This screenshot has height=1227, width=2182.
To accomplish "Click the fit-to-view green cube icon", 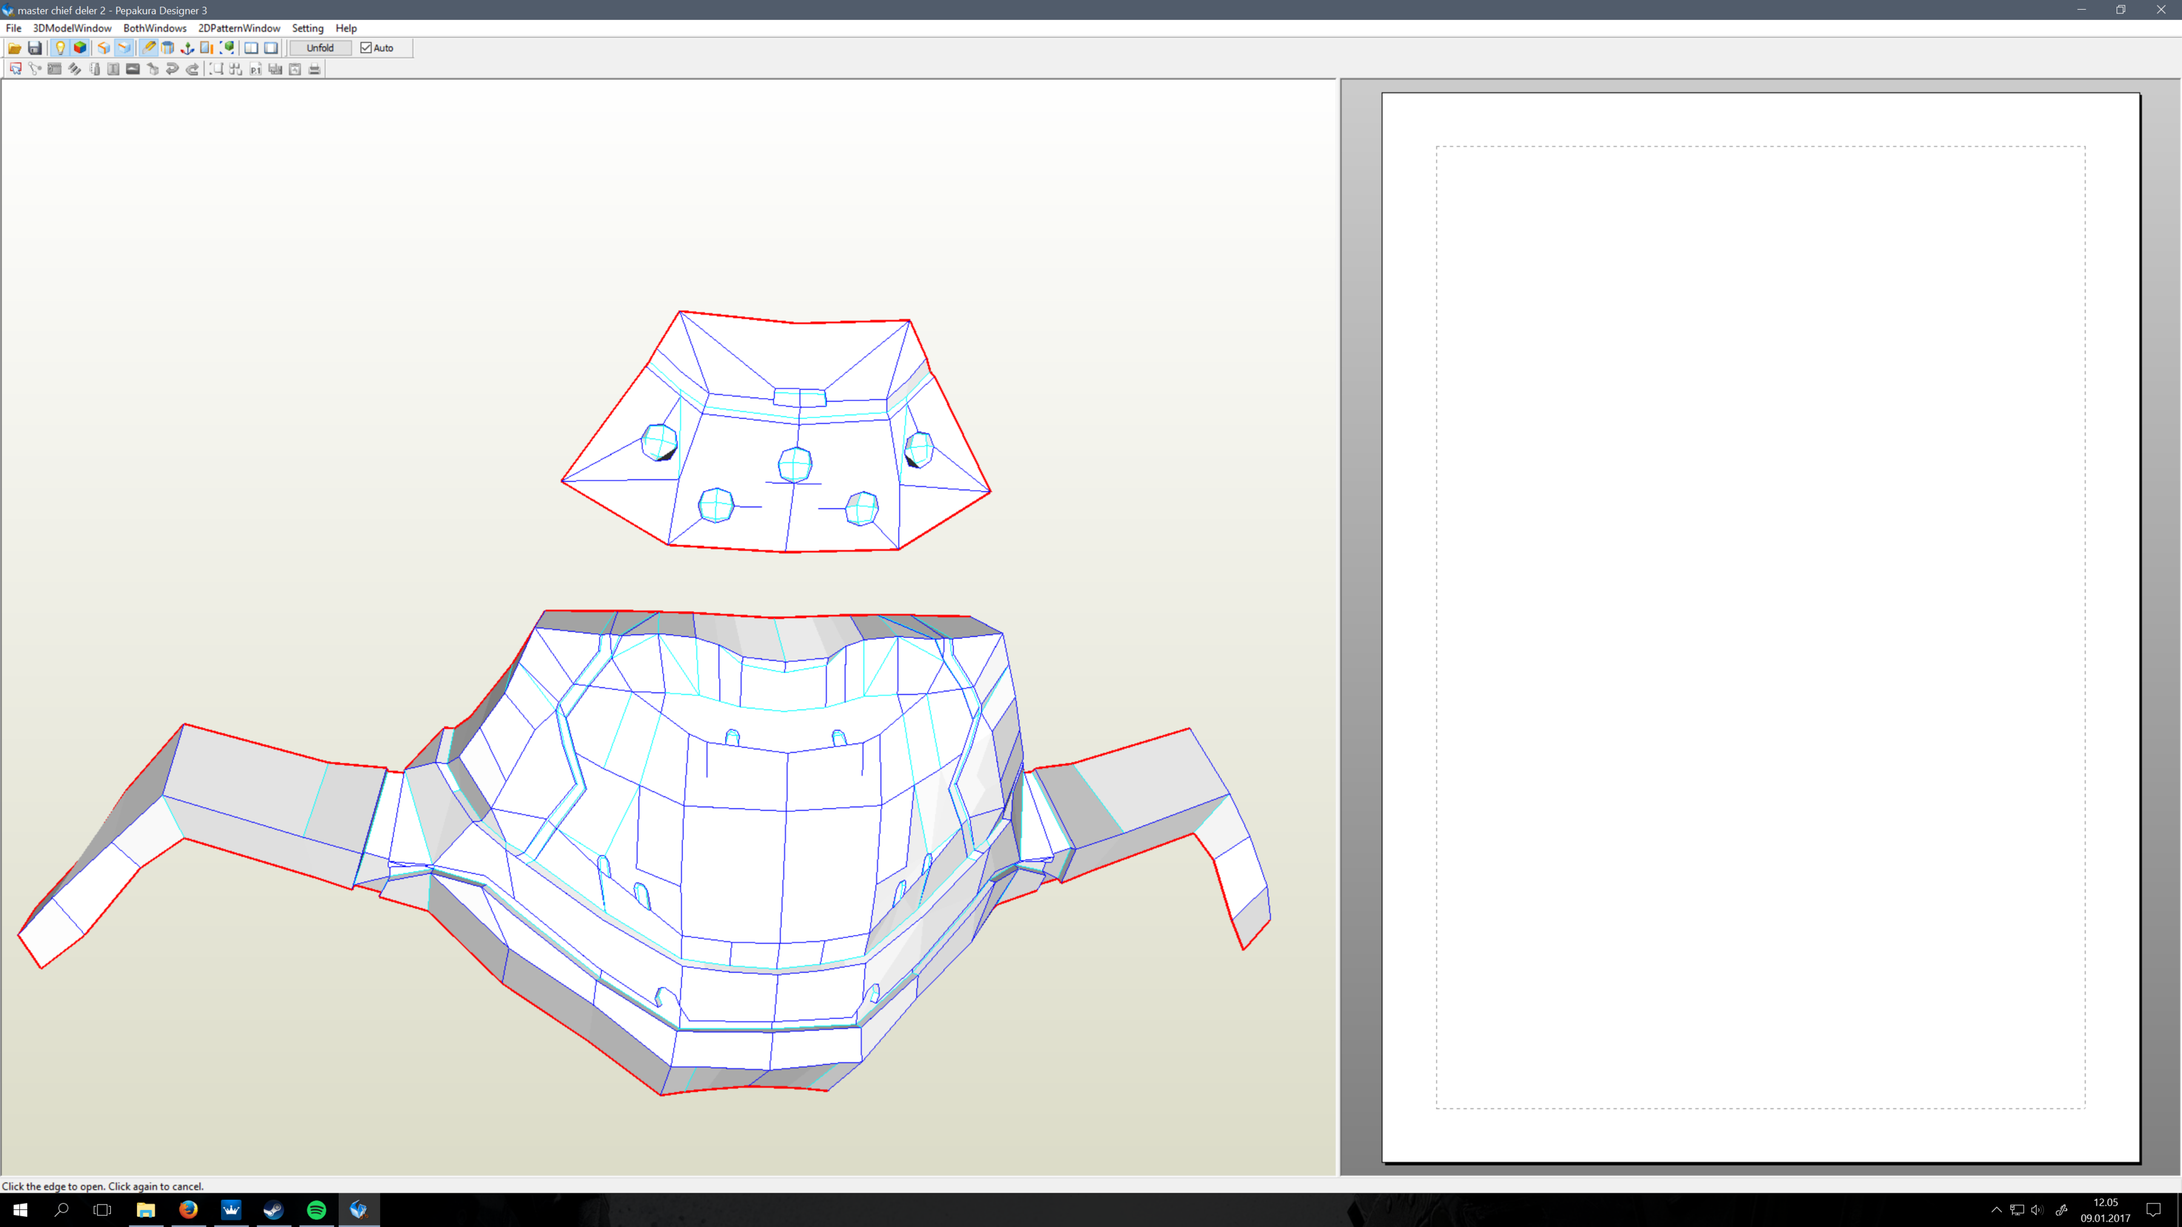I will (227, 48).
